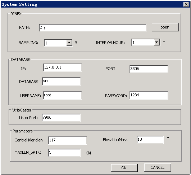Click the Central Meridian input field
The height and width of the screenshot is (175, 191).
pos(68,140)
